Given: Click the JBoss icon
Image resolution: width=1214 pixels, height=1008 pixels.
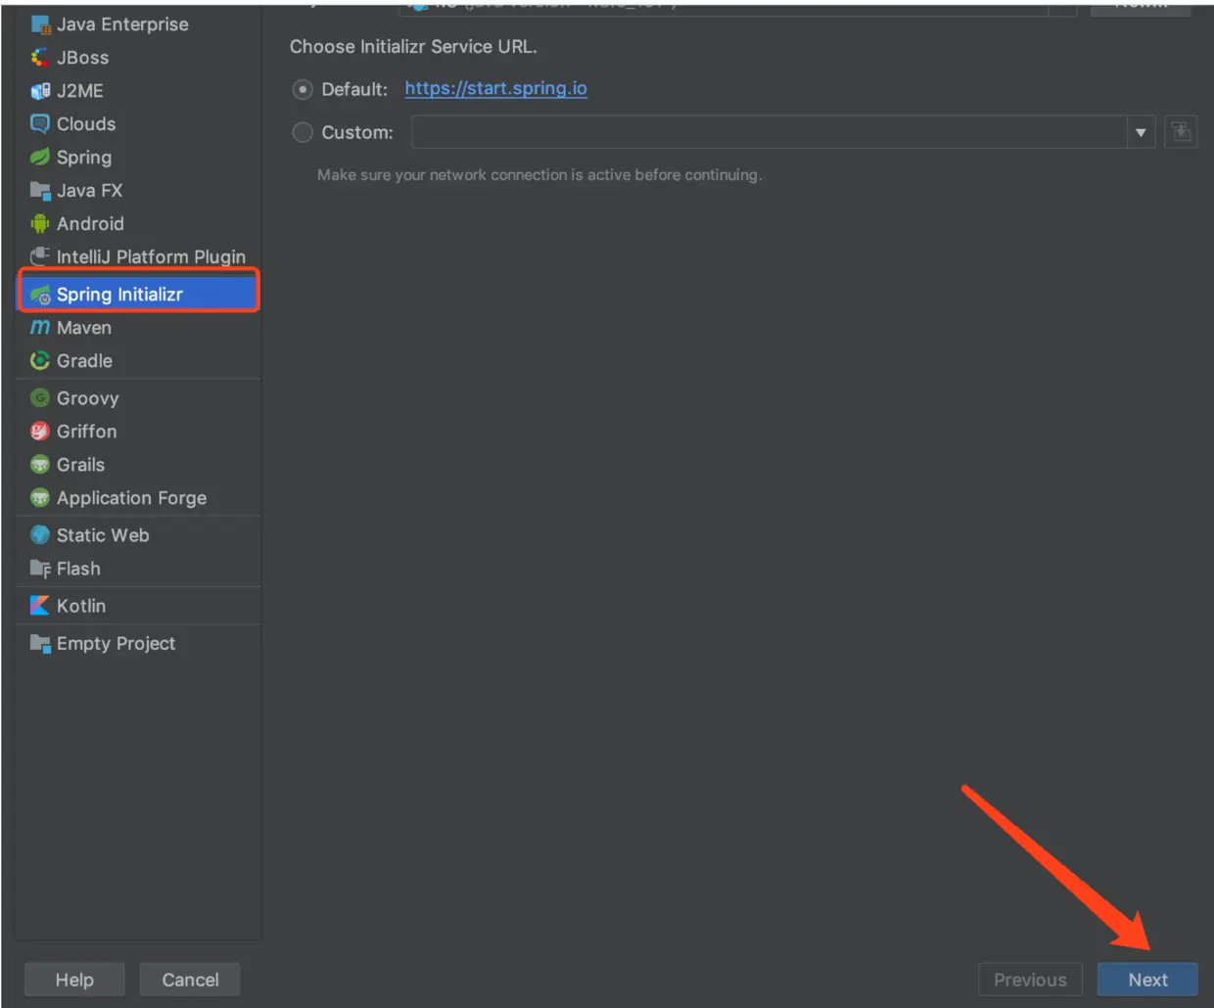Looking at the screenshot, I should [40, 58].
